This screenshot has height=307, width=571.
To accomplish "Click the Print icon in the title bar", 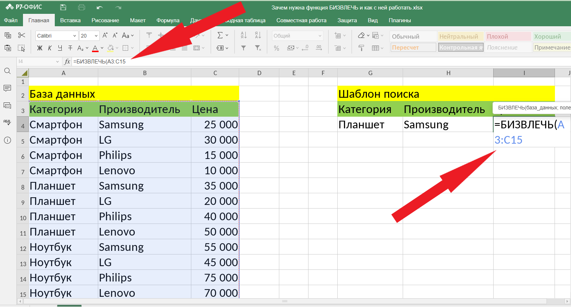I will pos(81,7).
